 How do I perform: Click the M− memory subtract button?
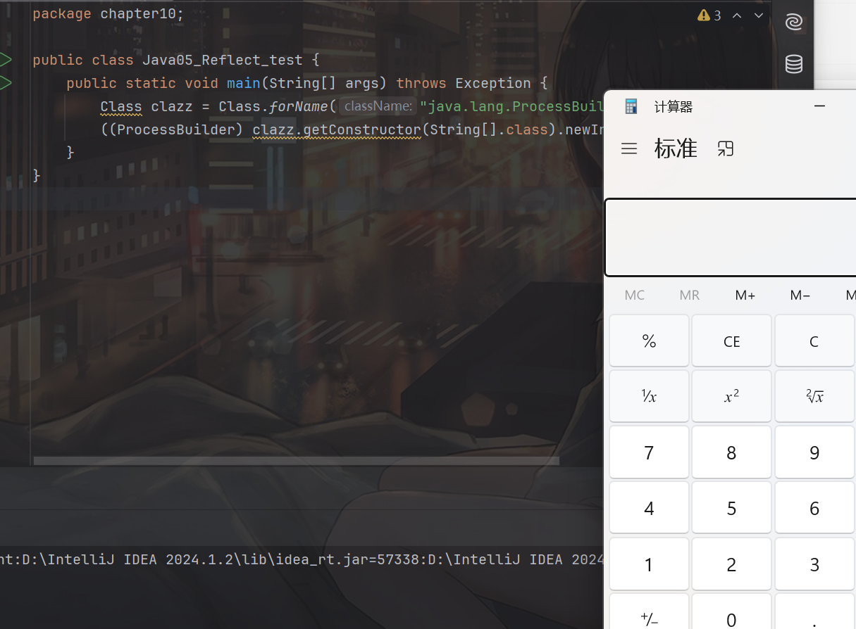point(800,296)
